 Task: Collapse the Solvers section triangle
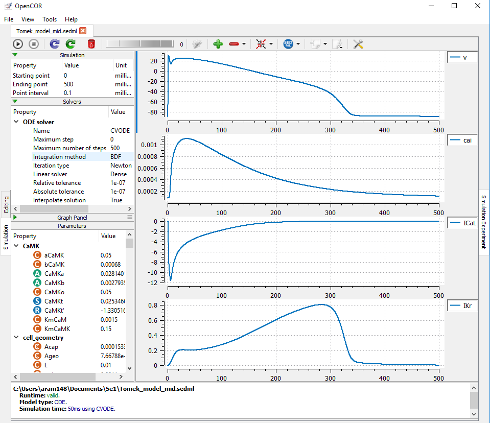(15, 102)
